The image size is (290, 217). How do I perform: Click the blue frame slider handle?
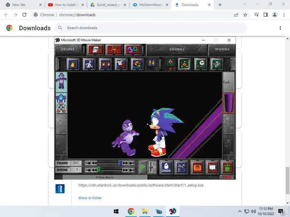(x=120, y=163)
